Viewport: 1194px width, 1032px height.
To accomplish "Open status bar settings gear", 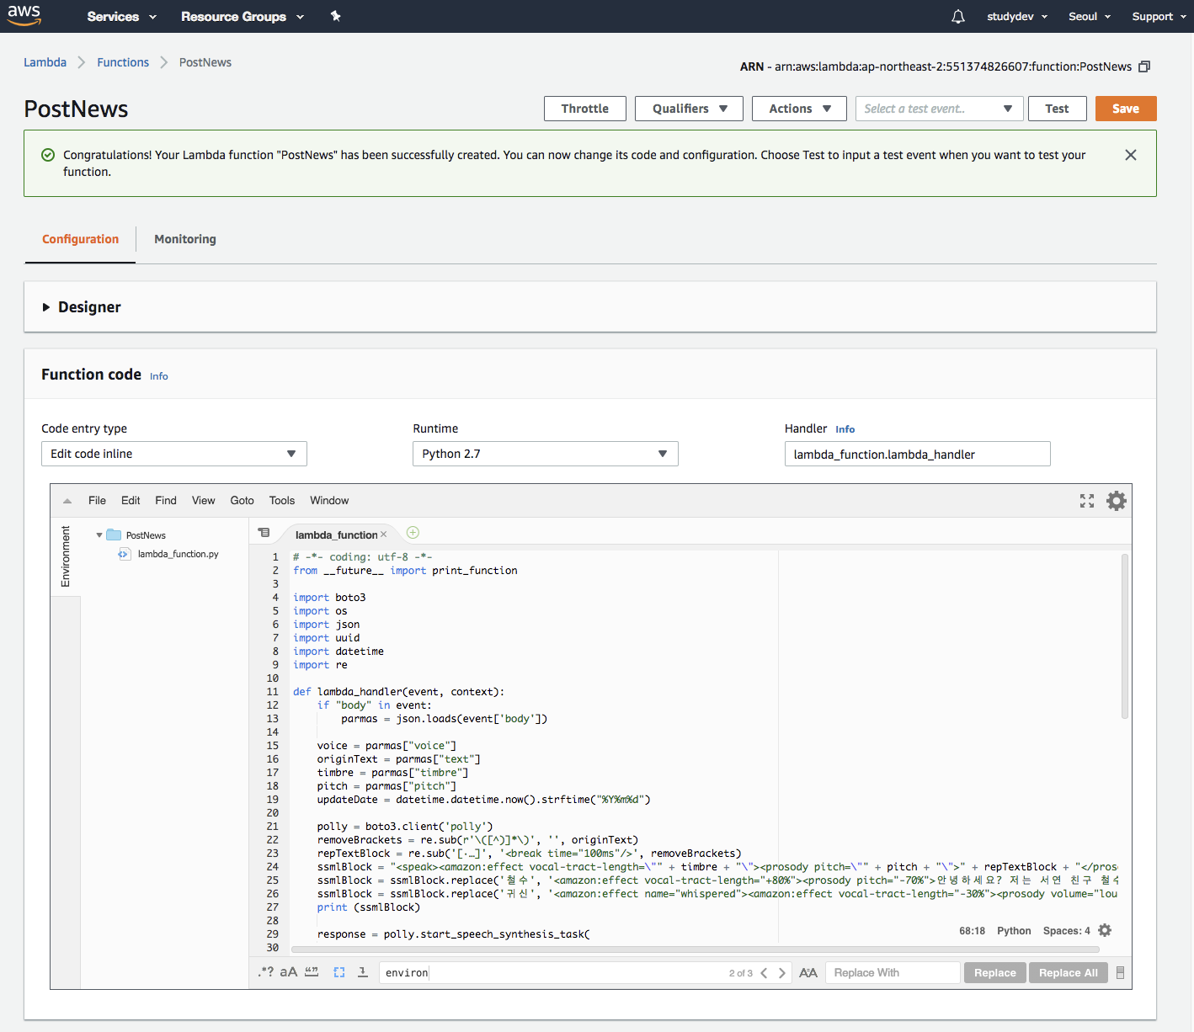I will pyautogui.click(x=1105, y=930).
